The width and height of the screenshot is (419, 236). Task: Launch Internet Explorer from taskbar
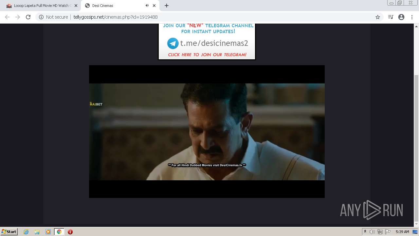coord(26,232)
